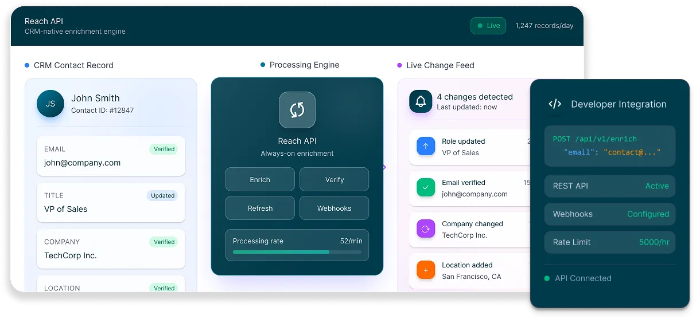Click the blue up-arrow Role updated icon
Screen dimensions: 700x323
(426, 146)
